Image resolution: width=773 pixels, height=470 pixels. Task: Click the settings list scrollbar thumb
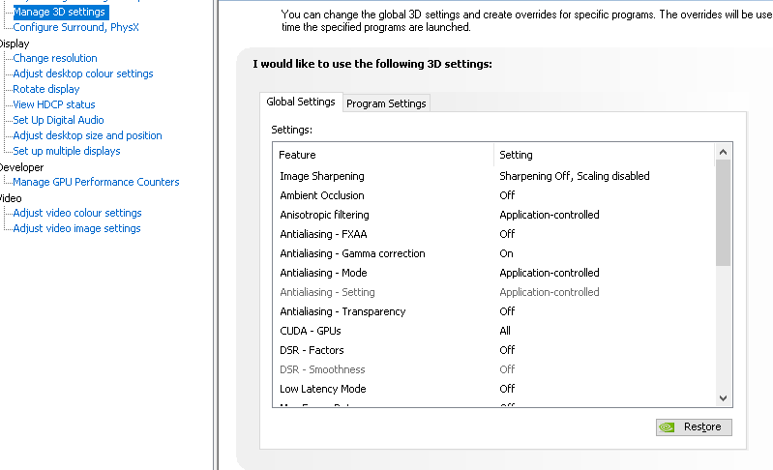[724, 213]
